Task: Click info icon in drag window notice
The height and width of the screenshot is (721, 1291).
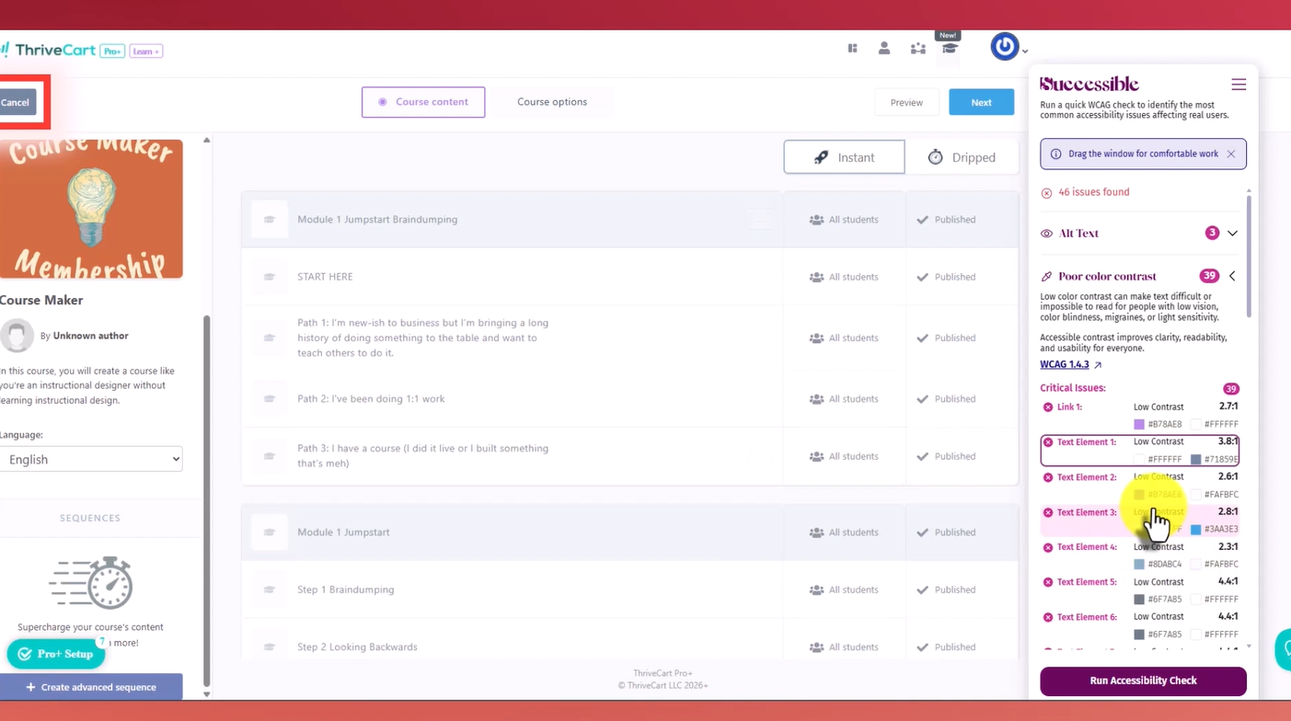Action: (x=1055, y=154)
